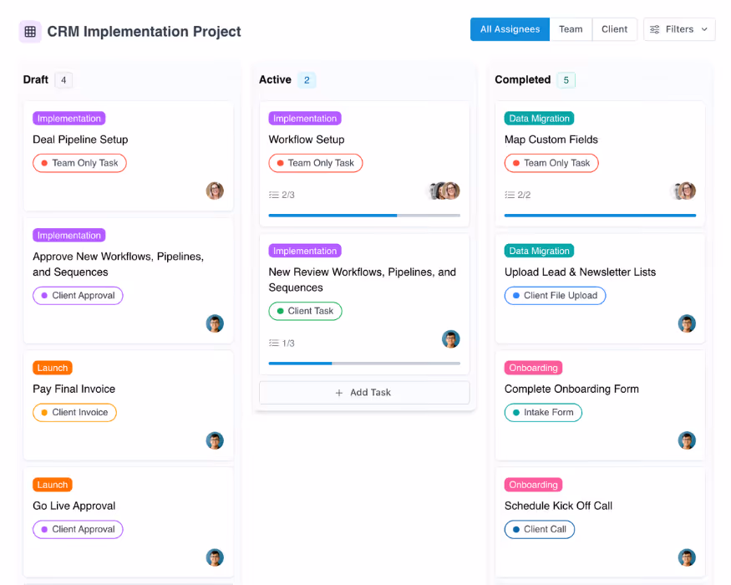
Task: Click Implementation tag on Deal Pipeline Setup
Action: [69, 119]
